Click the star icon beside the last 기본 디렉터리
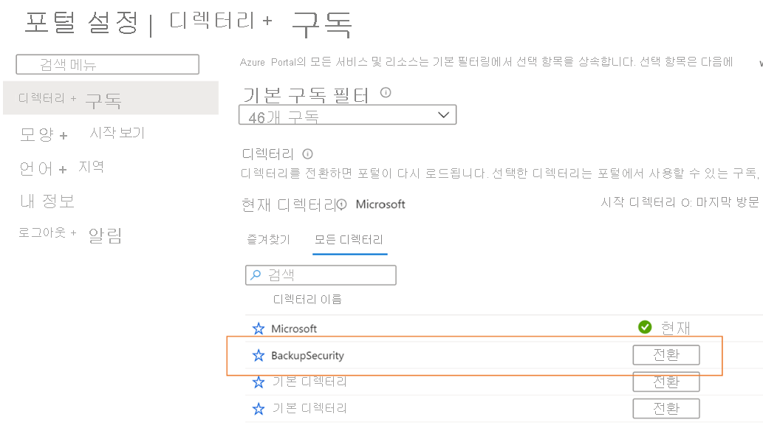The height and width of the screenshot is (431, 763). 258,408
